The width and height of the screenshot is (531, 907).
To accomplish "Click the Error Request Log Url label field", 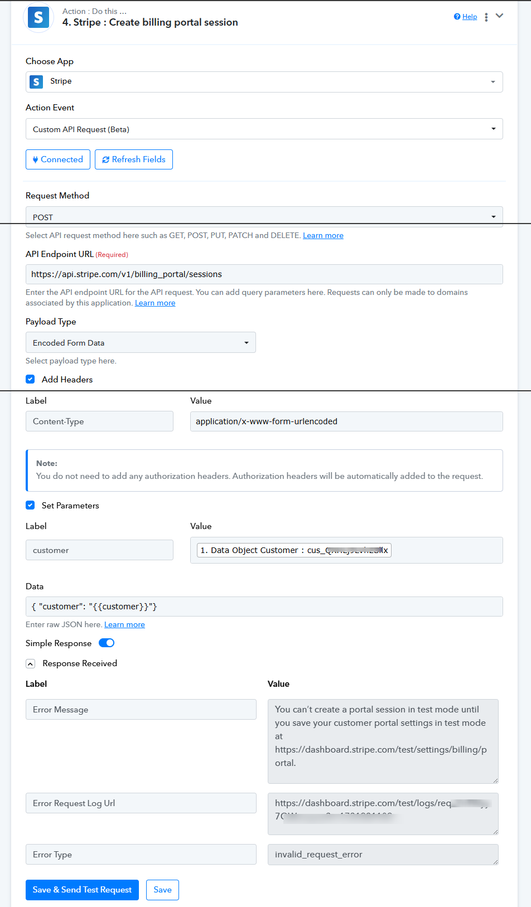I will [141, 803].
